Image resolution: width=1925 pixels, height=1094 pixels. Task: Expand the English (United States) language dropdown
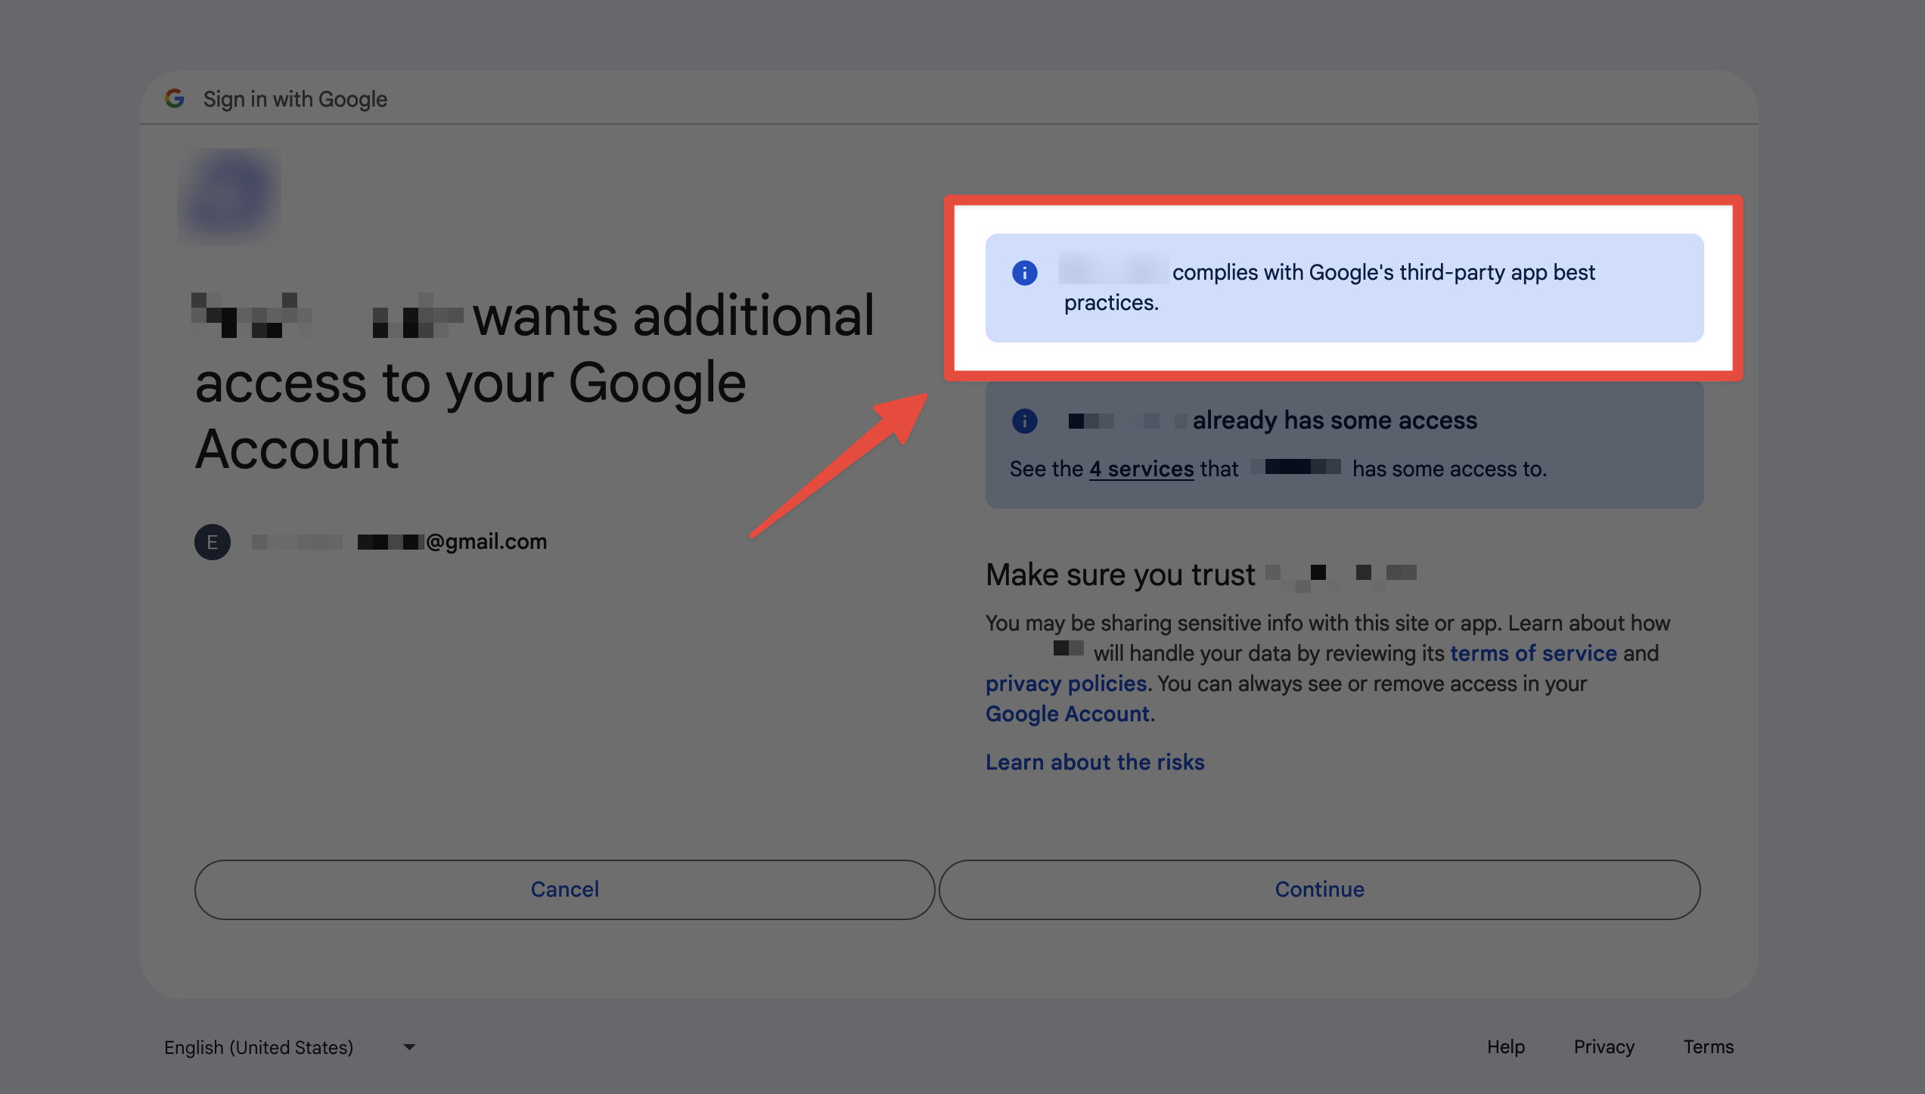(x=290, y=1047)
